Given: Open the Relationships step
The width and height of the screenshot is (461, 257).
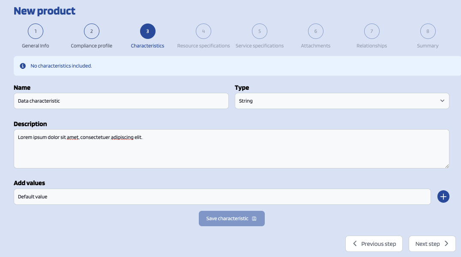Looking at the screenshot, I should click(x=371, y=31).
